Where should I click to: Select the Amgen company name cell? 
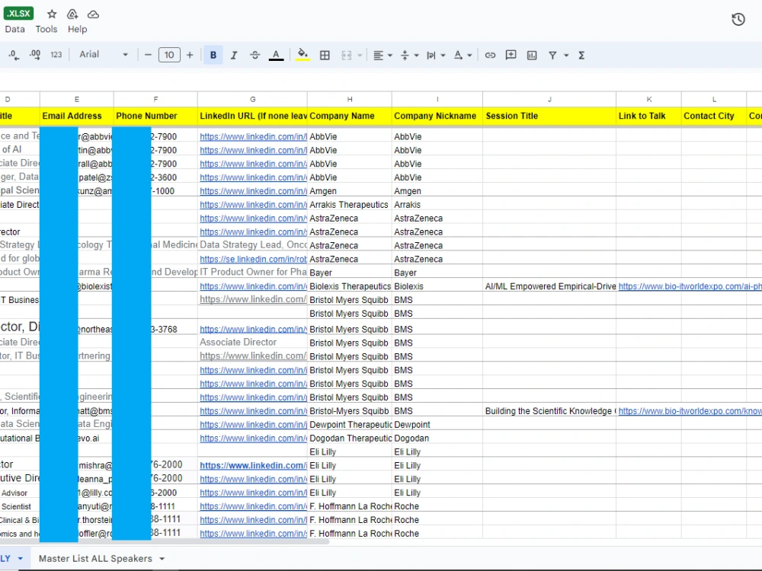350,191
